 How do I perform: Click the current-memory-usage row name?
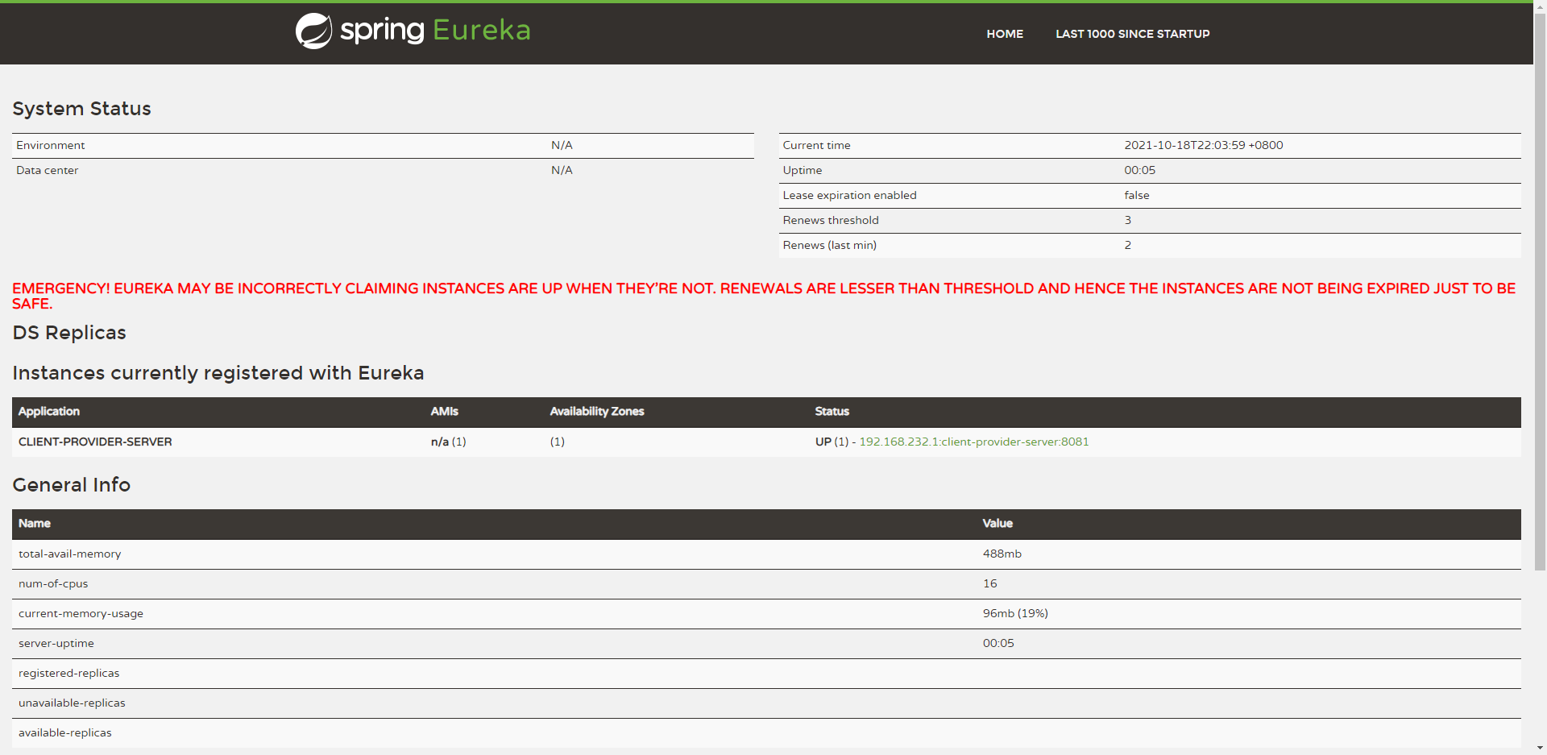click(81, 613)
